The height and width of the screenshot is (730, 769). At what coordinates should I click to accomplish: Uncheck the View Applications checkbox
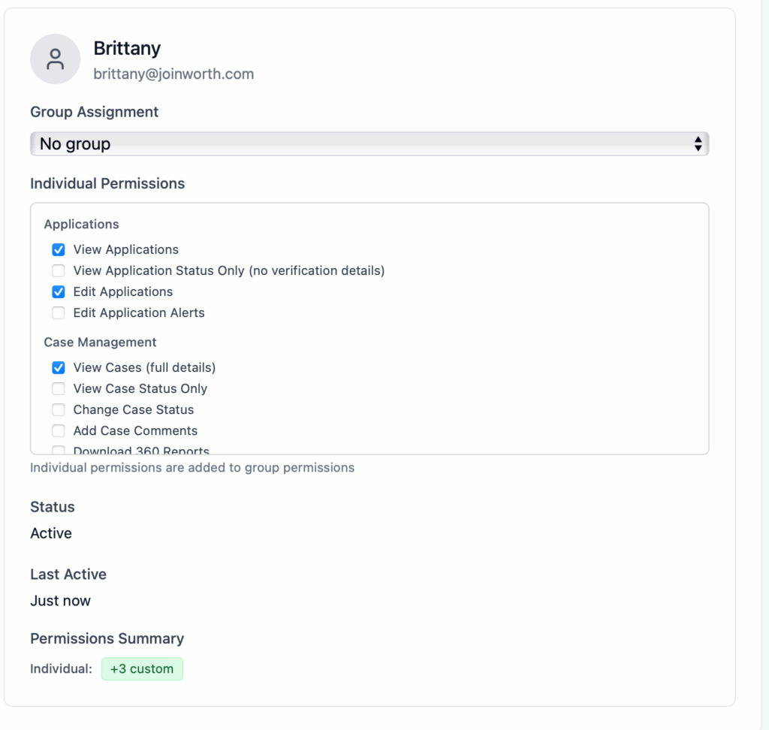59,250
